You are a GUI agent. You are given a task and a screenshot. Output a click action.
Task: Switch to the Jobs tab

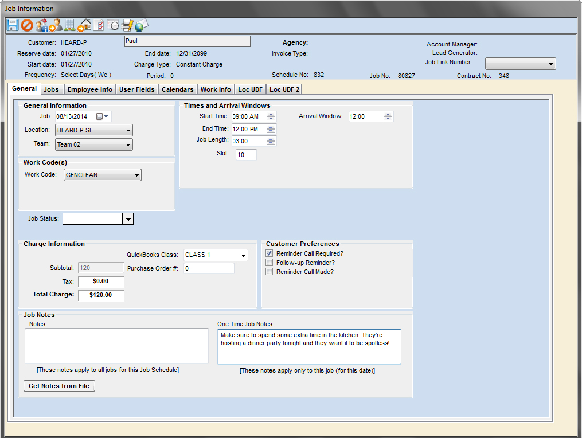[51, 89]
